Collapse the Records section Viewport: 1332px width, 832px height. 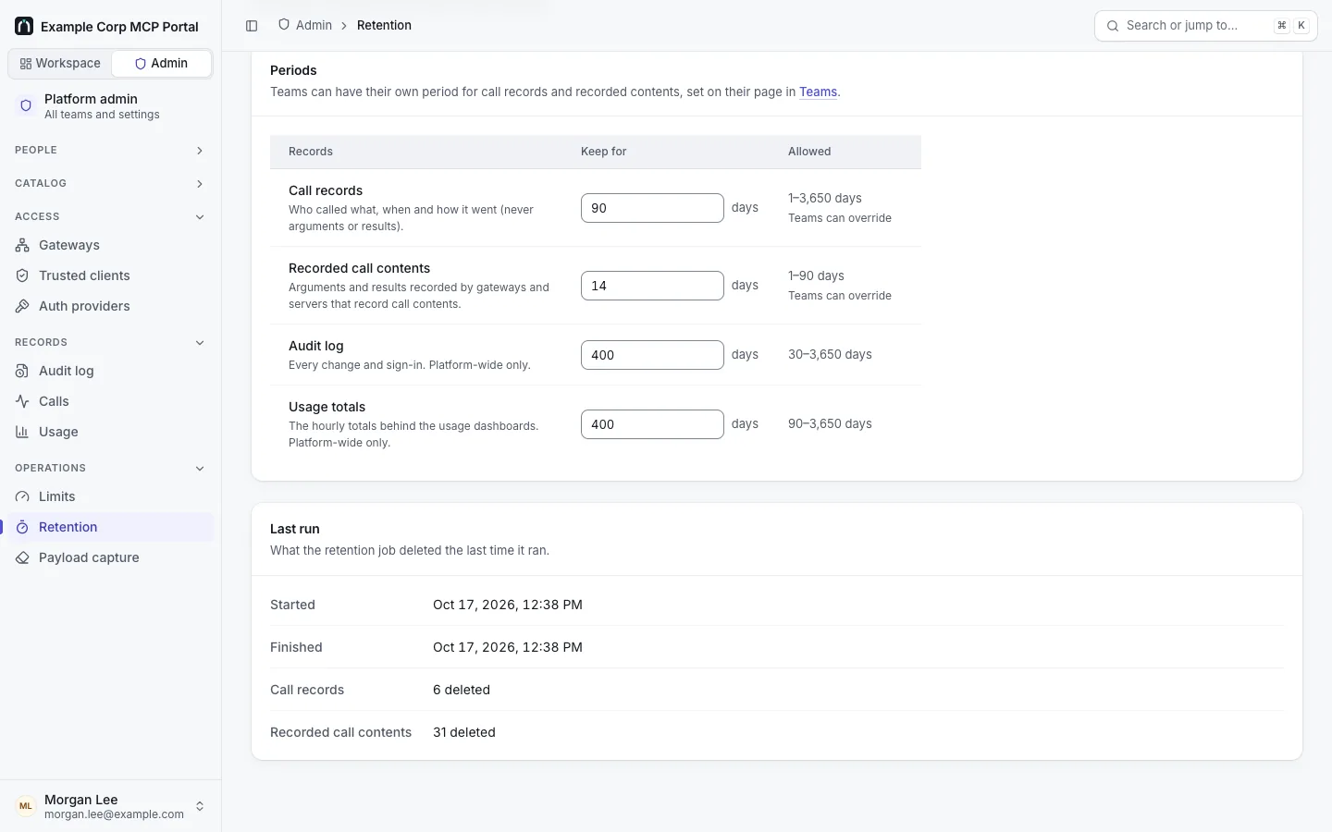(110, 342)
